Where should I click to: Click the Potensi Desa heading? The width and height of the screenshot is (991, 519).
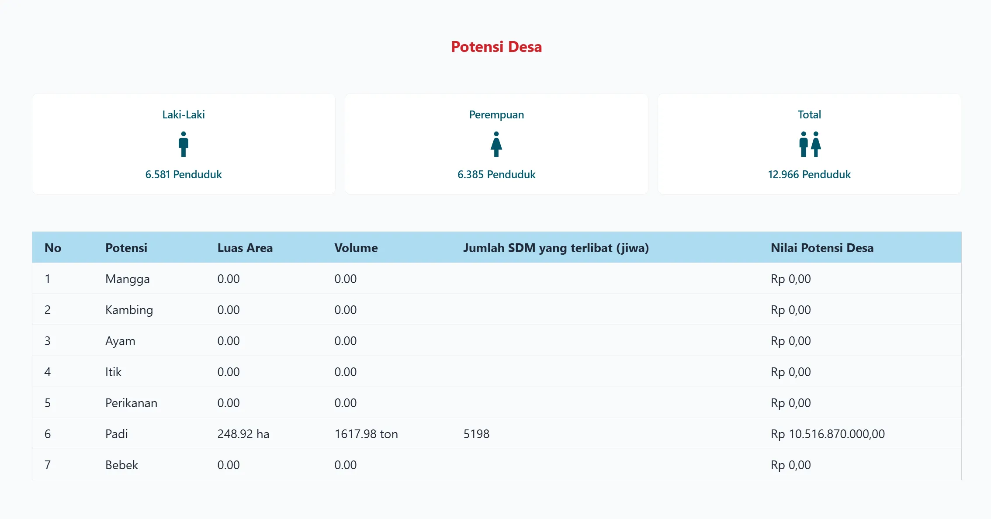click(496, 47)
